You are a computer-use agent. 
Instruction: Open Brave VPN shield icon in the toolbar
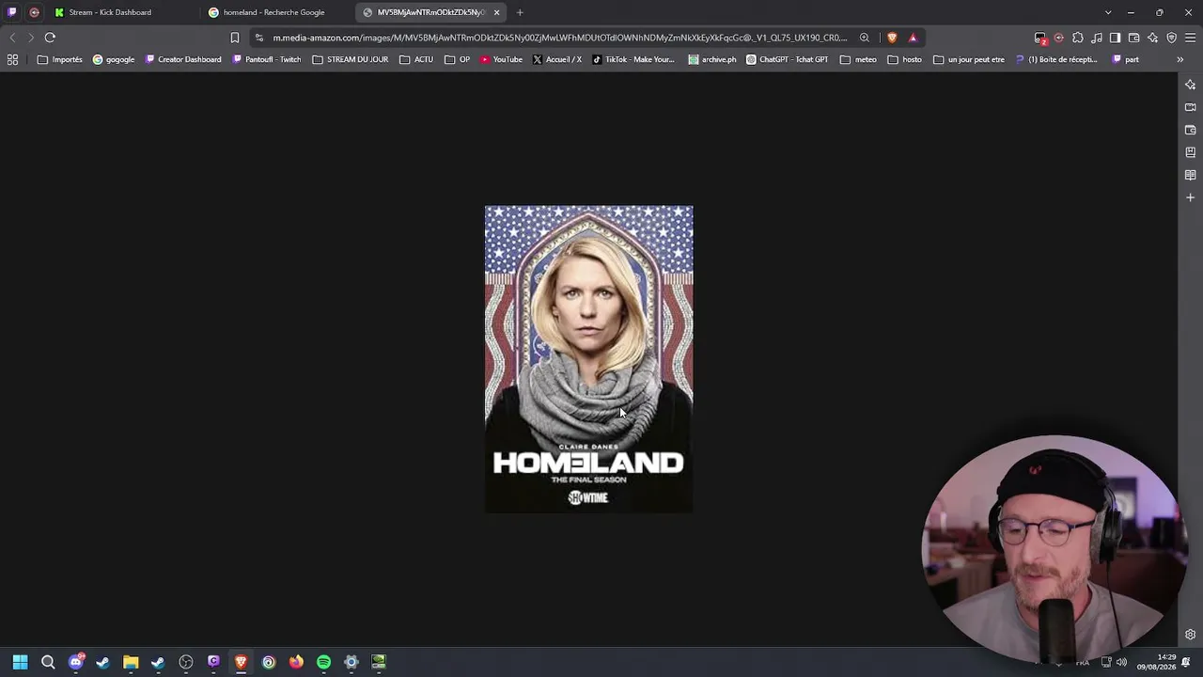click(x=1172, y=38)
